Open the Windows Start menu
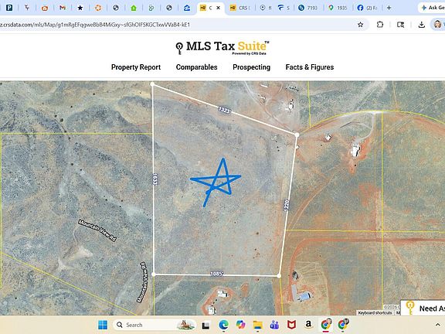Screen dimensions: 445x334 (103, 325)
